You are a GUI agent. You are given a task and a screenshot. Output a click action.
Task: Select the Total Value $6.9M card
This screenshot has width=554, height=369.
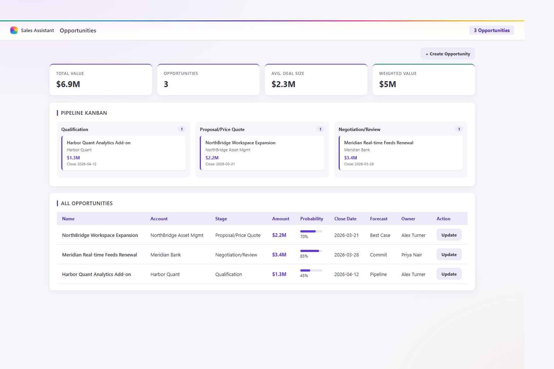101,80
